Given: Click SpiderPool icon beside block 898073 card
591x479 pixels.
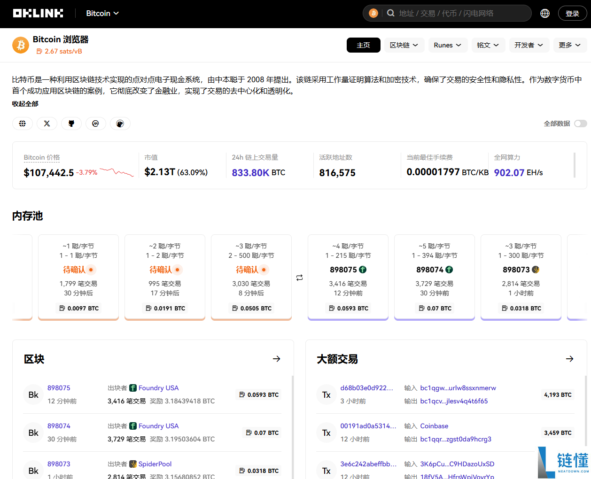Looking at the screenshot, I should tap(536, 270).
